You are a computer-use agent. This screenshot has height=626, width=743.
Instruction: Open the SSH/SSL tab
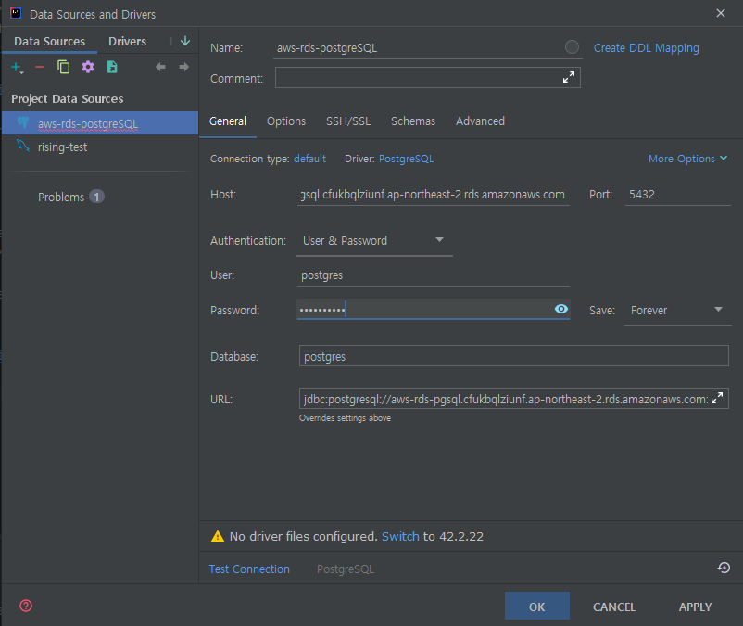[348, 121]
